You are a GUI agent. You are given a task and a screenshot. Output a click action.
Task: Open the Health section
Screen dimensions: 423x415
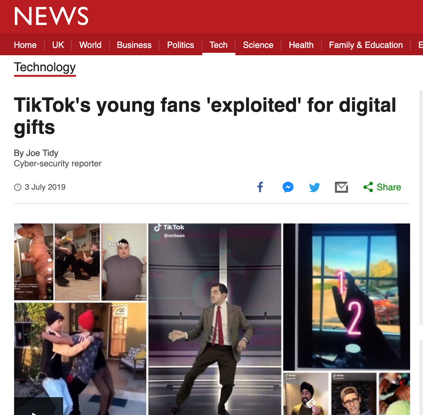pyautogui.click(x=301, y=45)
